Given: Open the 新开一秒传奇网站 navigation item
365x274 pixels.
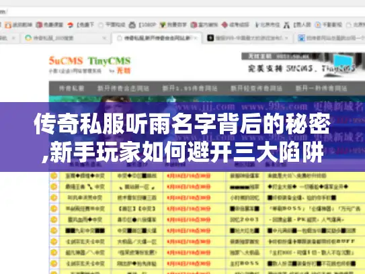Looking at the screenshot, I should pos(321,89).
